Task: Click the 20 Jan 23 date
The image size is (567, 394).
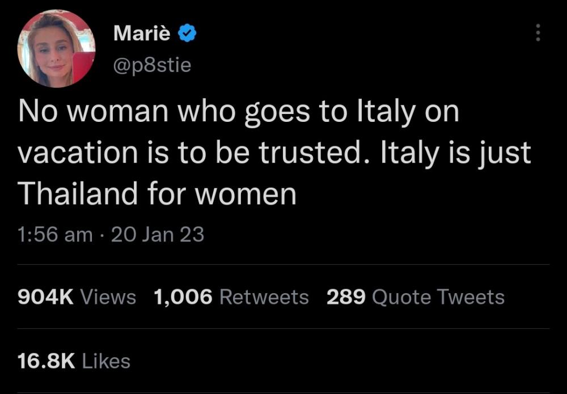Action: (158, 234)
